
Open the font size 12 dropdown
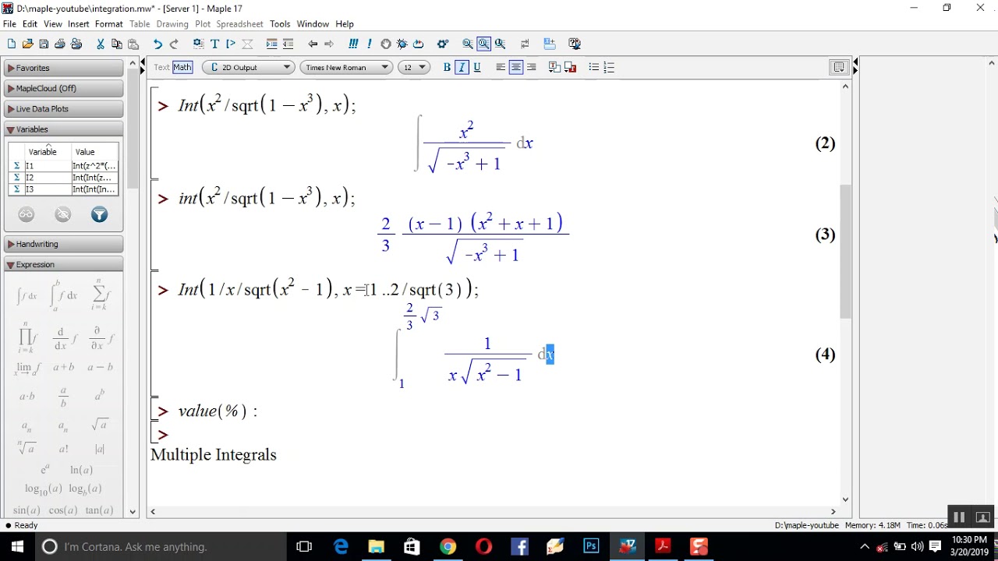click(414, 68)
